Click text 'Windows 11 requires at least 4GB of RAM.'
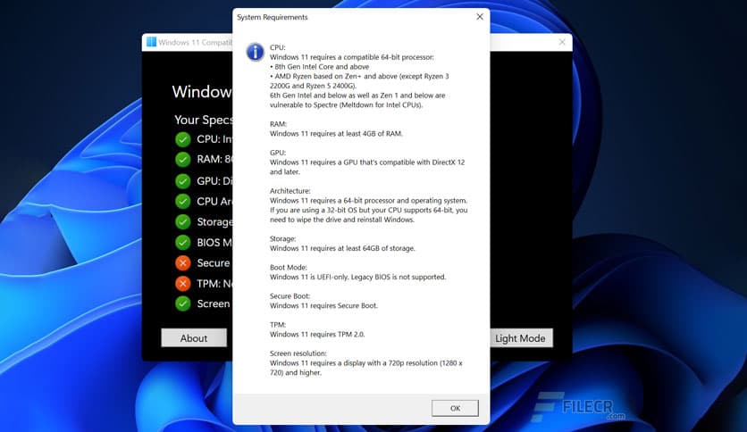 coord(336,134)
